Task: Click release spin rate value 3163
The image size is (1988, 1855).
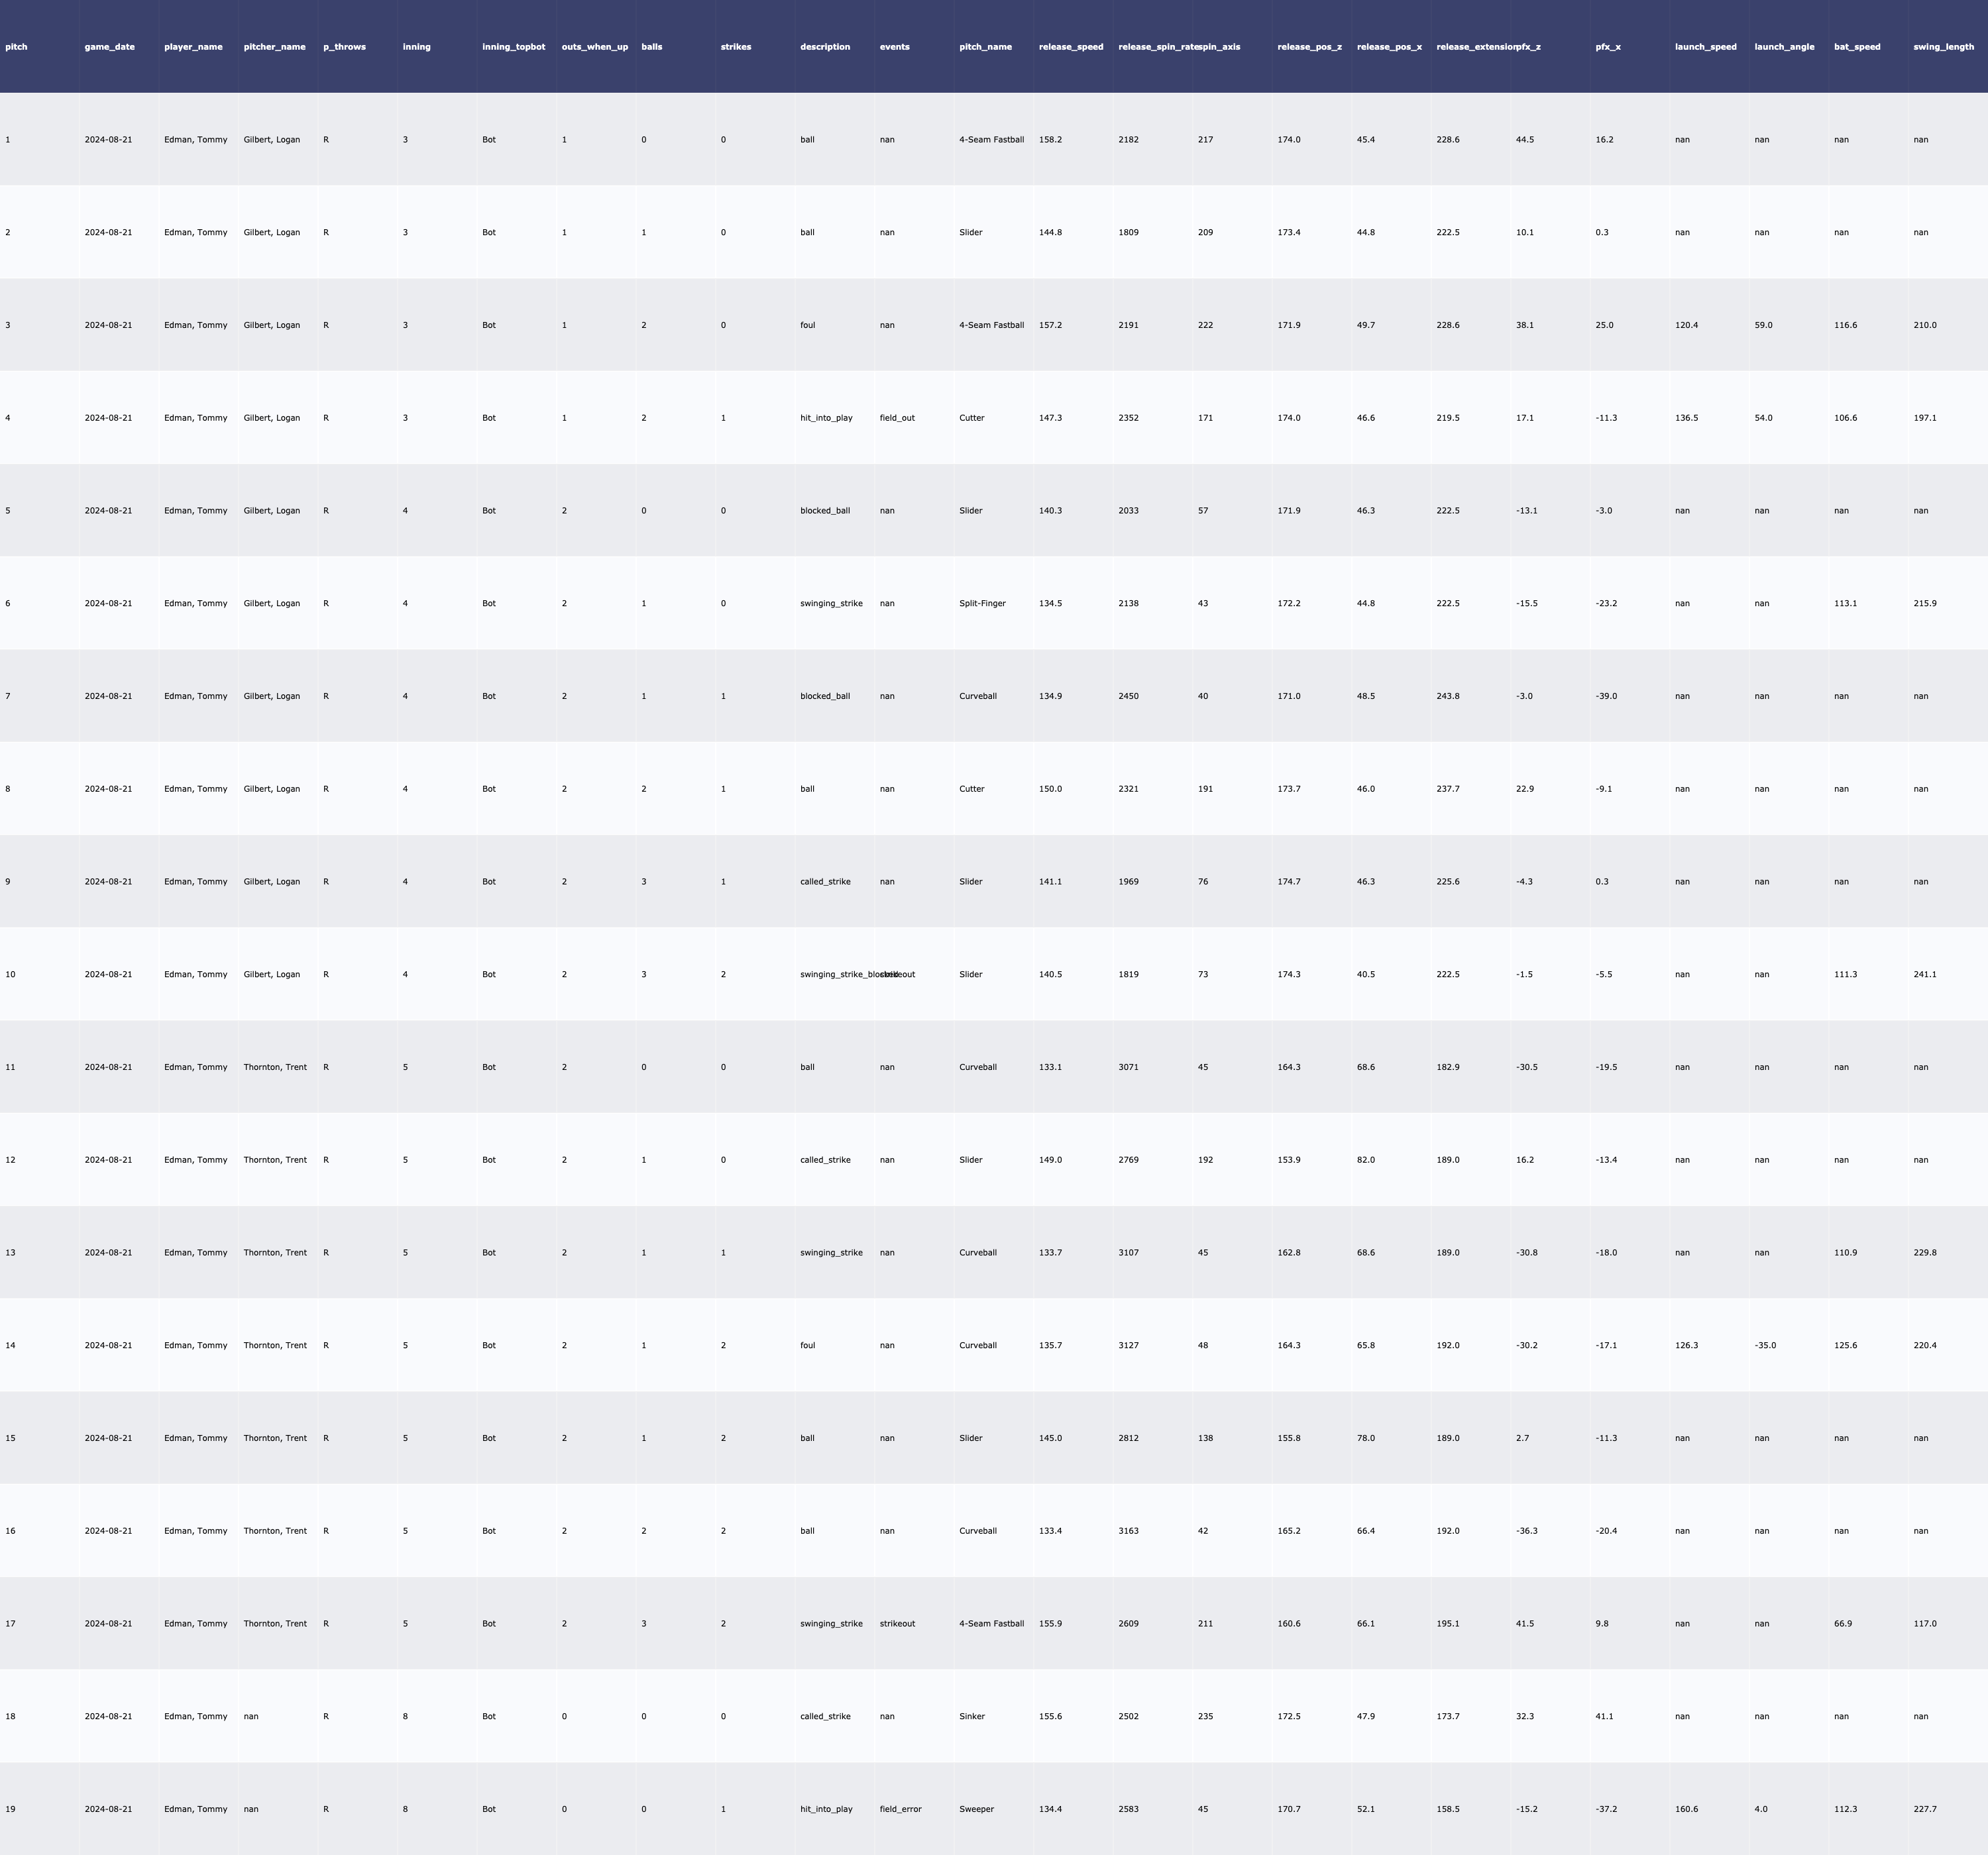Action: coord(1128,1531)
